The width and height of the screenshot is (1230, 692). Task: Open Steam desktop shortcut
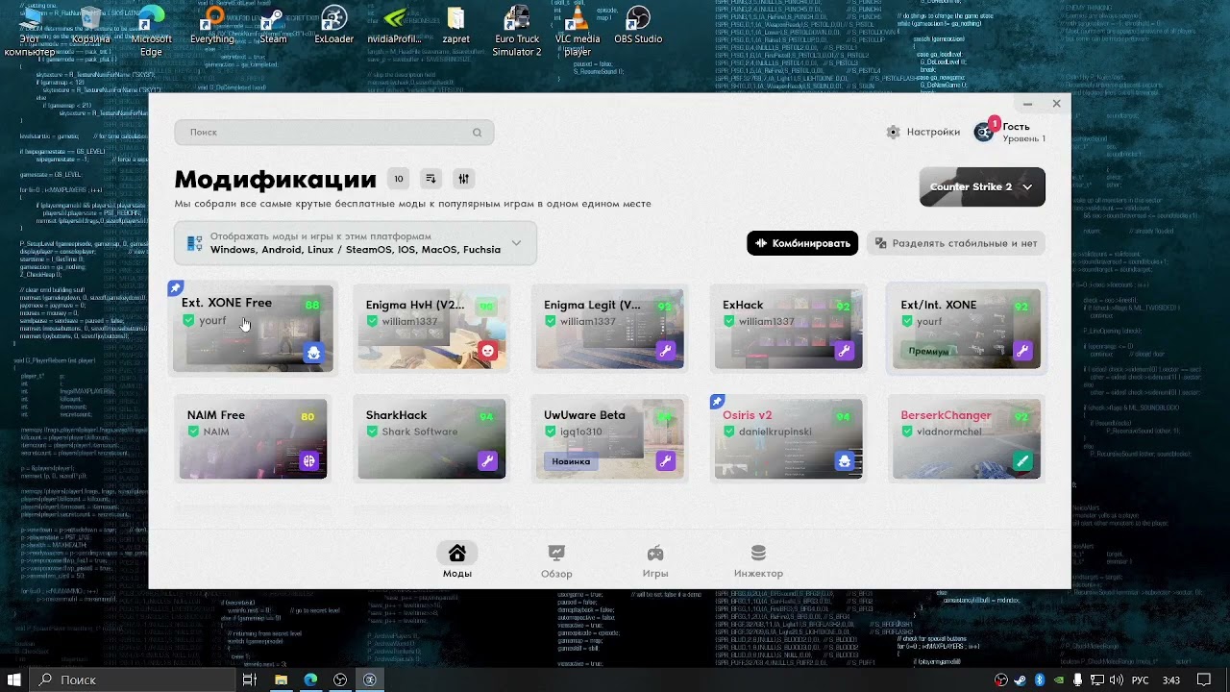click(273, 26)
